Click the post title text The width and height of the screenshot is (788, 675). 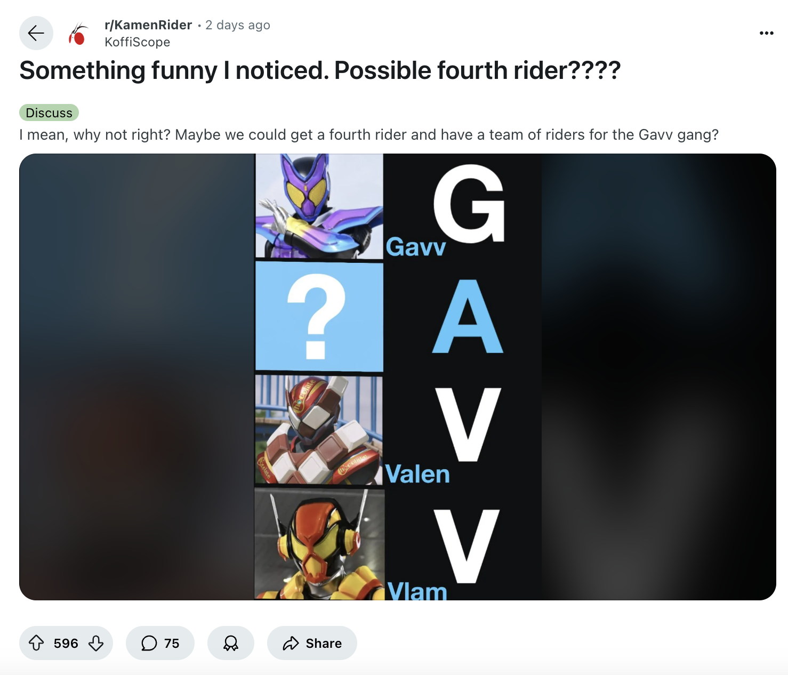pos(320,70)
